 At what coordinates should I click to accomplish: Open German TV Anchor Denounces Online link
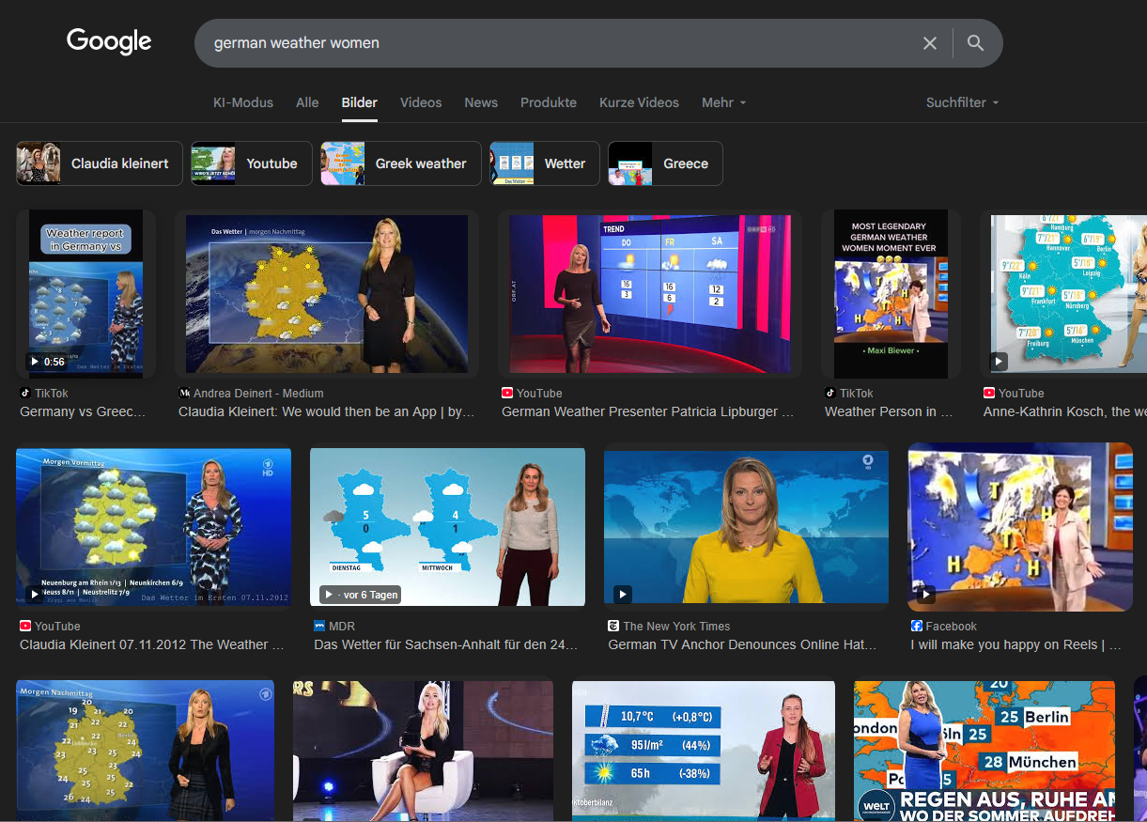(x=742, y=644)
